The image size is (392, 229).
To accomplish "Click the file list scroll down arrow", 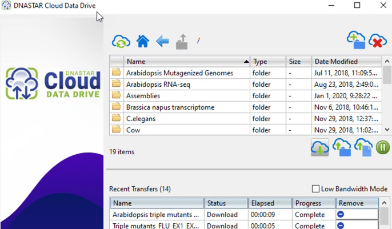I will [387, 130].
